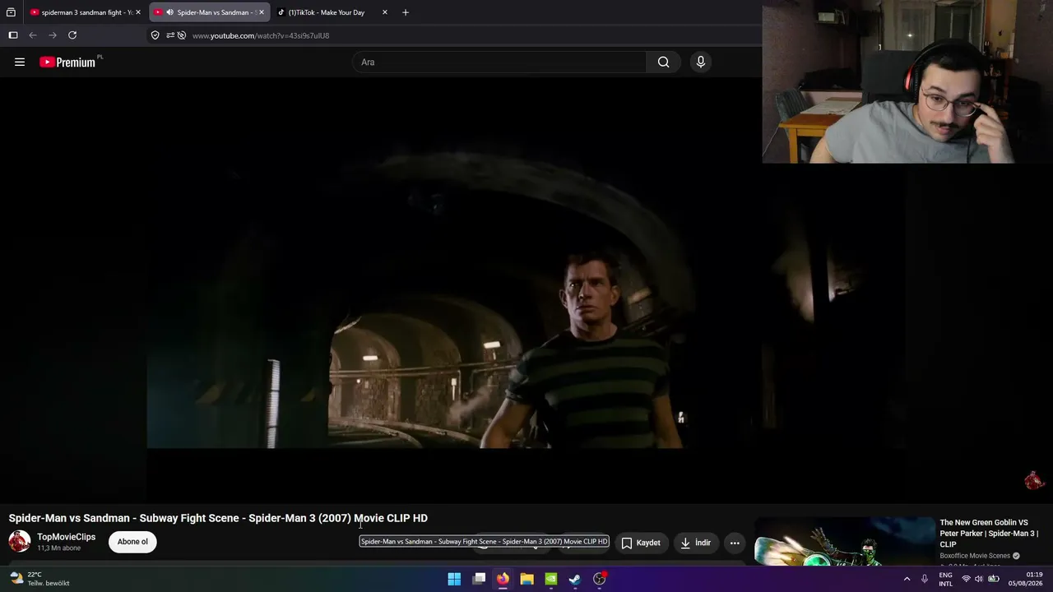The image size is (1053, 592).
Task: Click the video title 'Spider-Man vs Sandman - Subway Fight Scene'
Action: [218, 518]
